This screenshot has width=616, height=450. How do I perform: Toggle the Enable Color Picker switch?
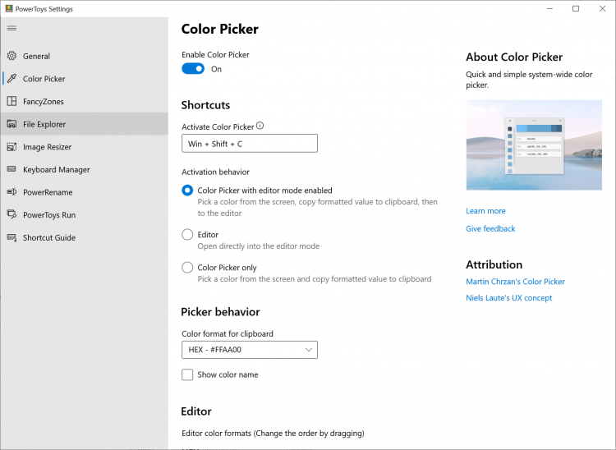[x=193, y=69]
